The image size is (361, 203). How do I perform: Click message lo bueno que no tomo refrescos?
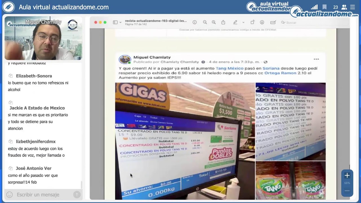(x=38, y=86)
